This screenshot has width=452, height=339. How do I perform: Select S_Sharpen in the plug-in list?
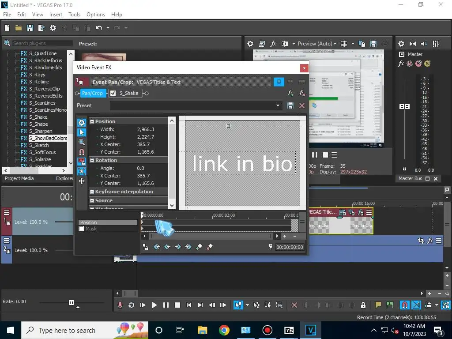click(x=41, y=131)
